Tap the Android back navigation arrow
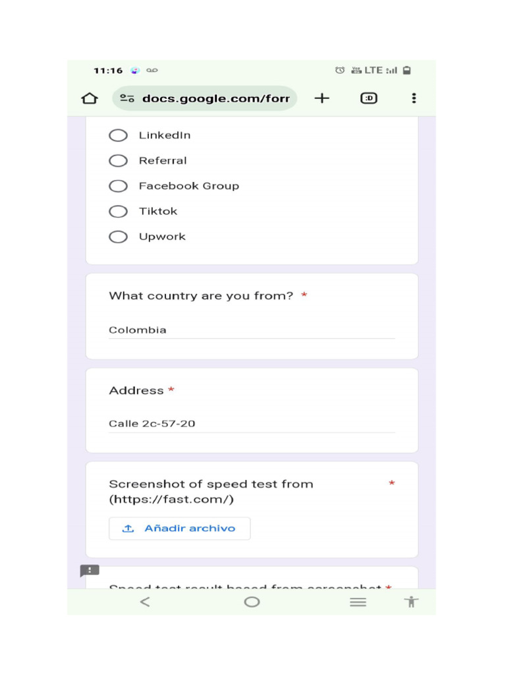This screenshot has height=675, width=506. [145, 602]
